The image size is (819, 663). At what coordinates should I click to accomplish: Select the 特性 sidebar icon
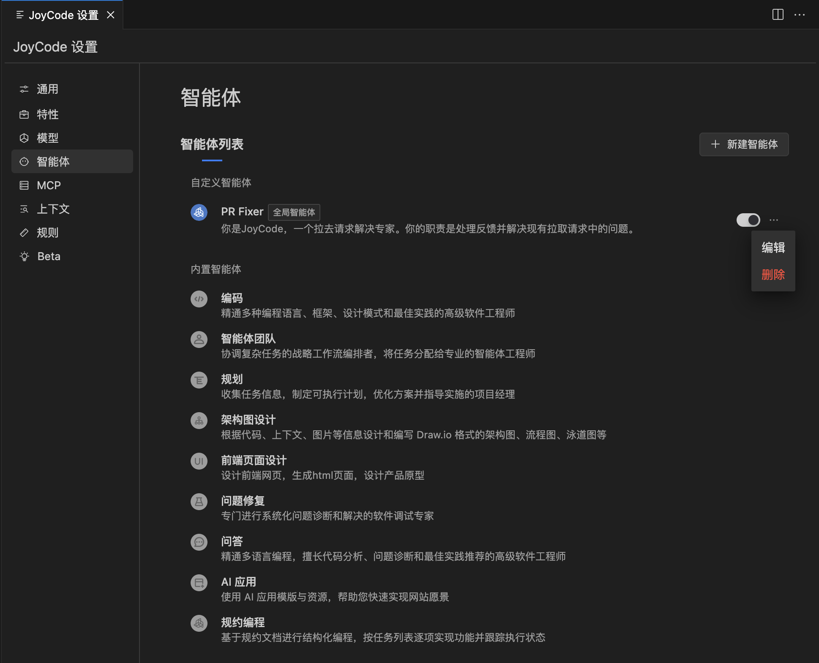[x=24, y=114]
